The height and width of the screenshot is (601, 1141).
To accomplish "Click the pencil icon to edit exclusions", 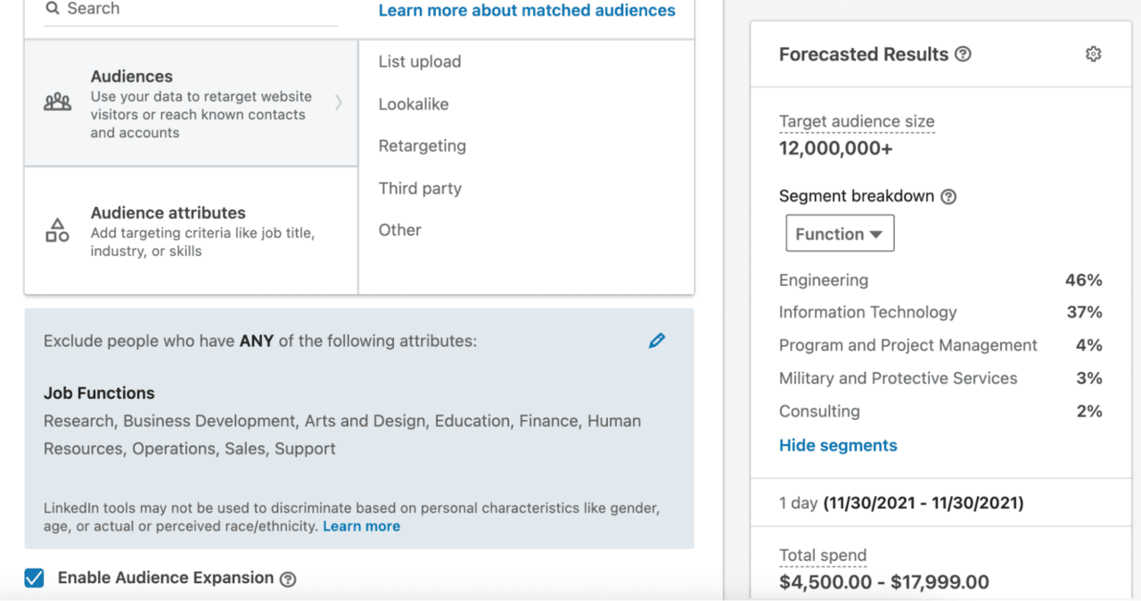I will pyautogui.click(x=657, y=340).
